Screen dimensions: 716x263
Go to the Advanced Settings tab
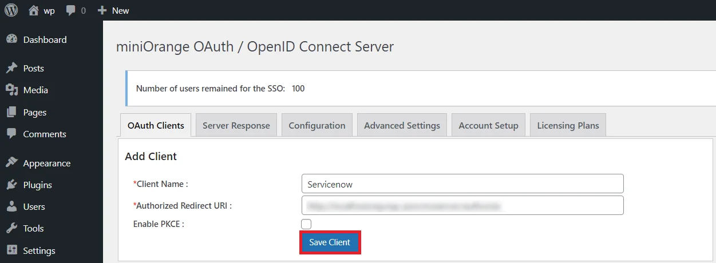tap(402, 125)
